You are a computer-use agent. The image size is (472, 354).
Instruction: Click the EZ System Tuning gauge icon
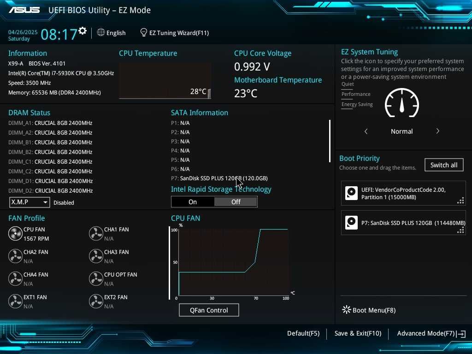click(402, 103)
